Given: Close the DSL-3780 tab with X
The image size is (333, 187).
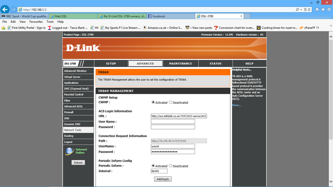Looking at the screenshot, I should coord(241,16).
